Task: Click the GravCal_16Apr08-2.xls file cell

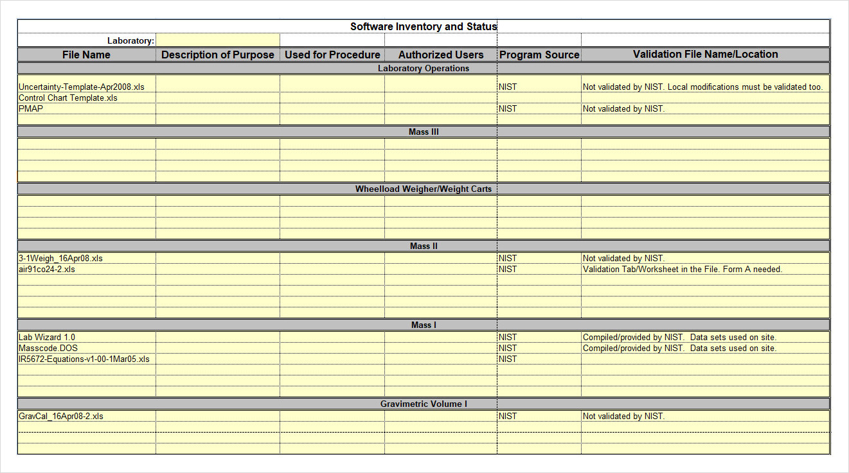Action: click(x=61, y=416)
